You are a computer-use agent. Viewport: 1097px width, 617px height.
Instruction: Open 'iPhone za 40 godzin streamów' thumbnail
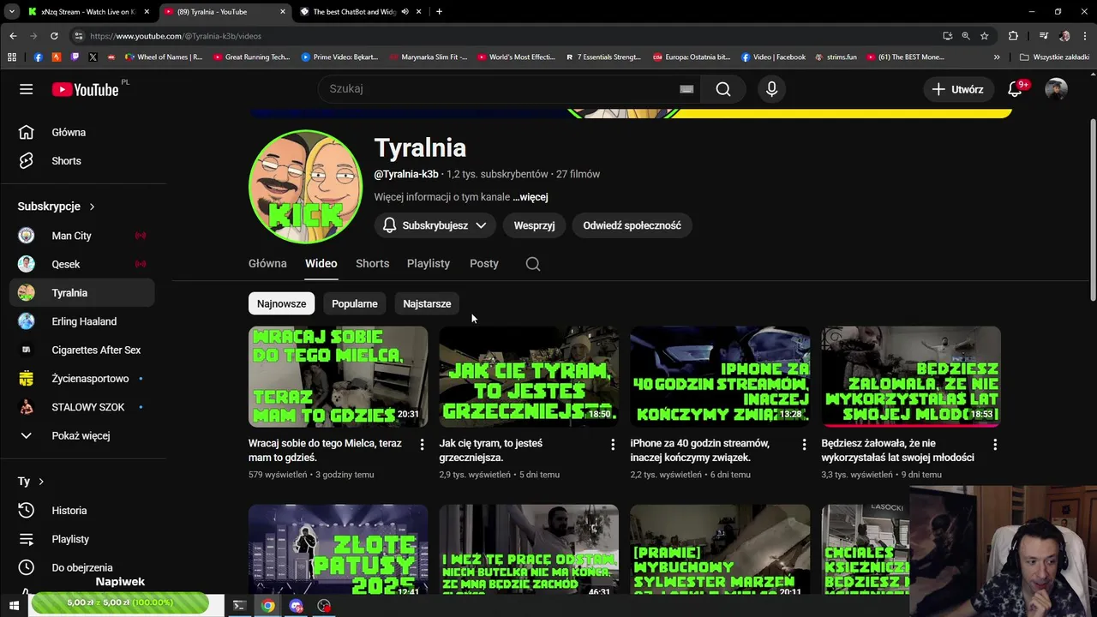tap(720, 377)
